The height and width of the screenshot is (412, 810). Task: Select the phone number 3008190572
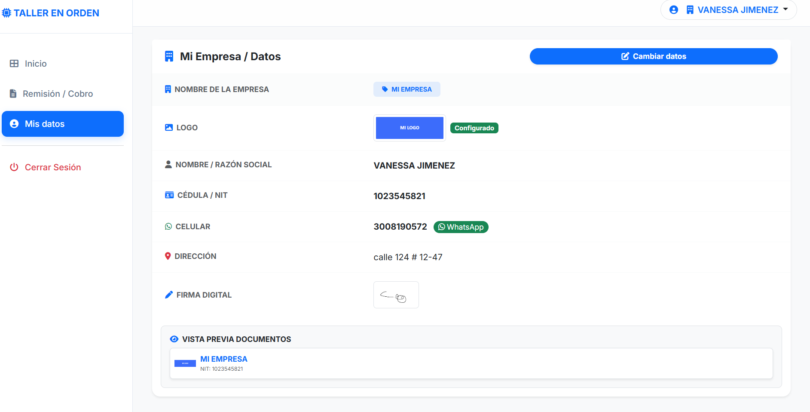pos(400,227)
